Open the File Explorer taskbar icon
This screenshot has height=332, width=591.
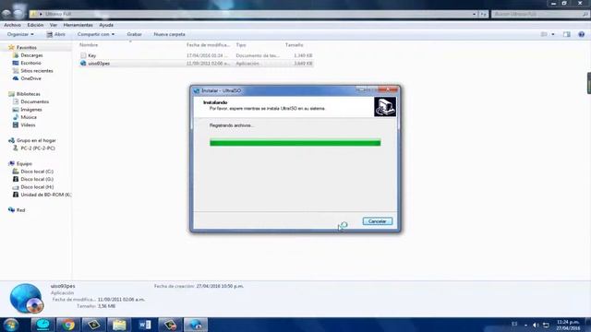tap(119, 325)
